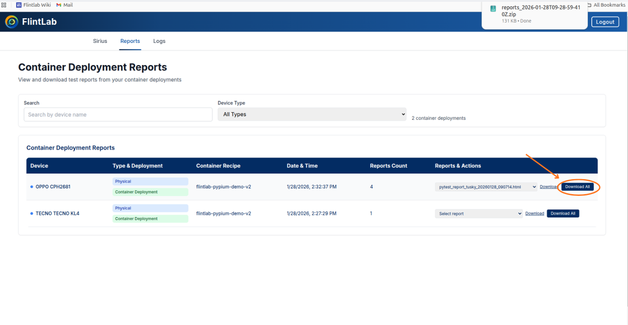Click Download All for OPPO CPH2681
The height and width of the screenshot is (325, 628).
click(x=578, y=187)
